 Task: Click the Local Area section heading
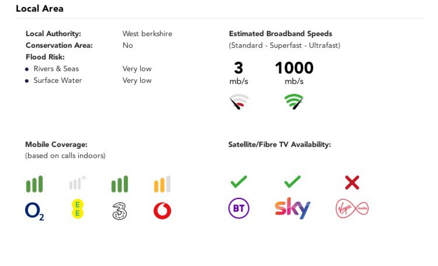pos(39,9)
